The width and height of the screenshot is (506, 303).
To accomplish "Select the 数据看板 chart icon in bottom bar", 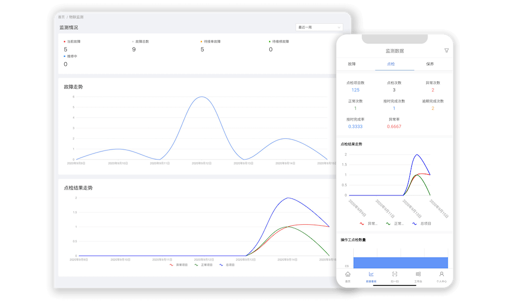I will click(371, 275).
